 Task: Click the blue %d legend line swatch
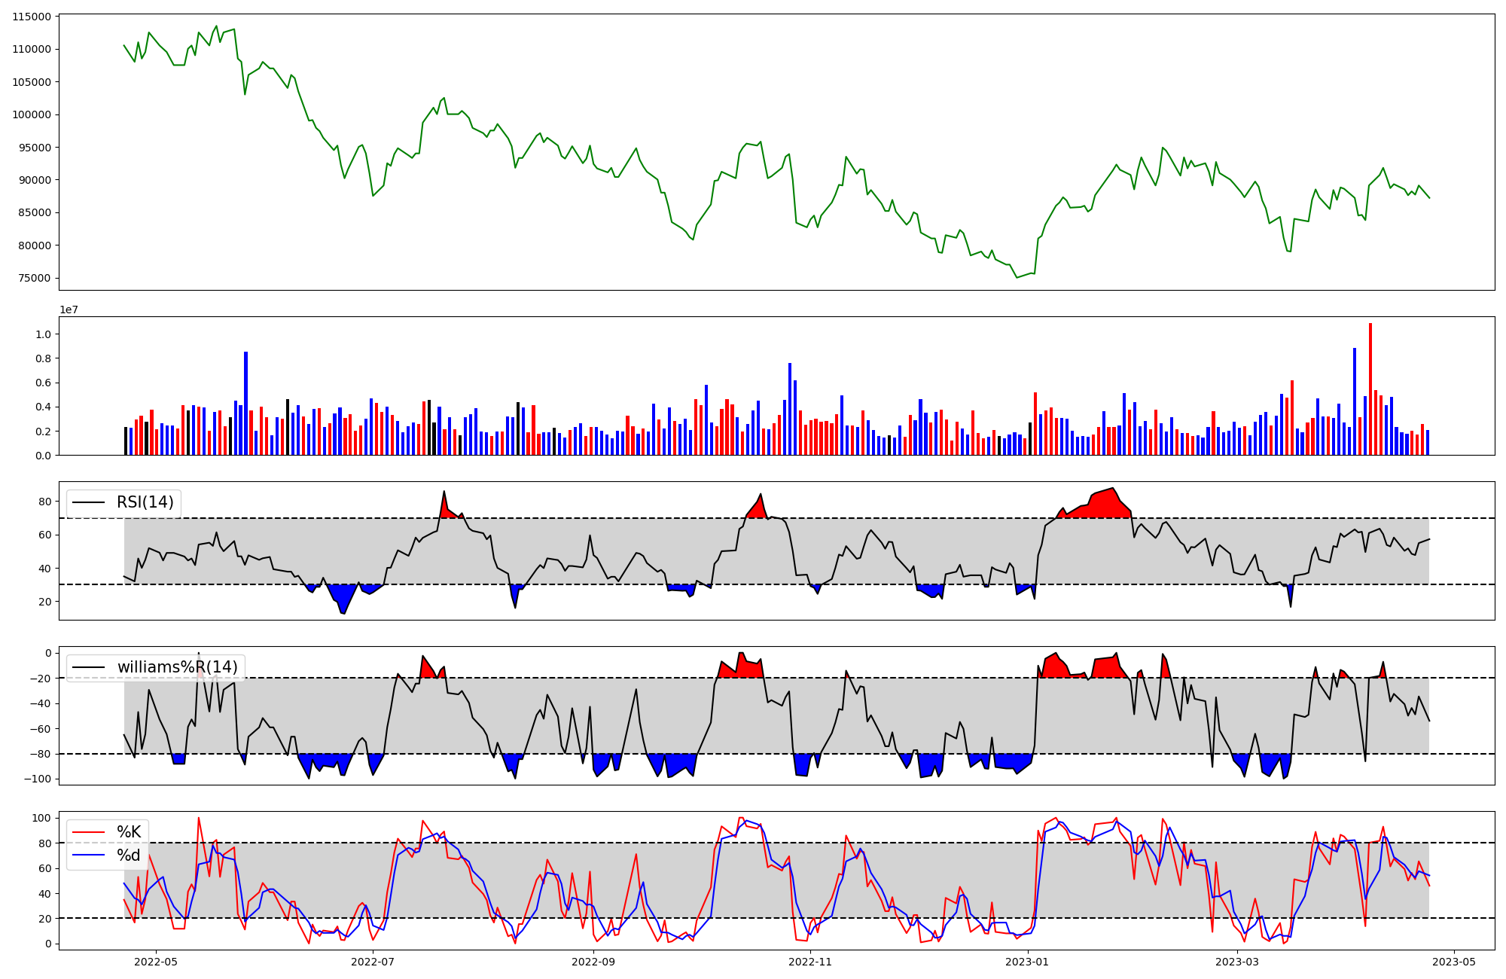[x=90, y=855]
